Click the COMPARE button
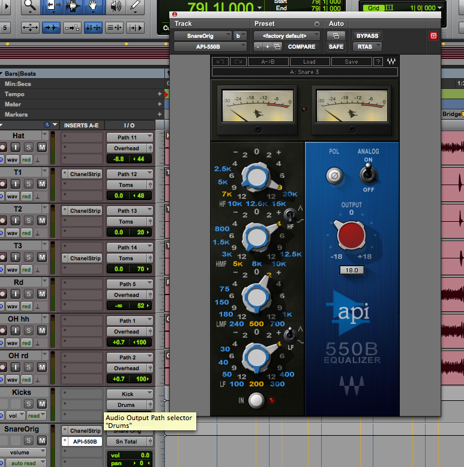 click(x=301, y=47)
